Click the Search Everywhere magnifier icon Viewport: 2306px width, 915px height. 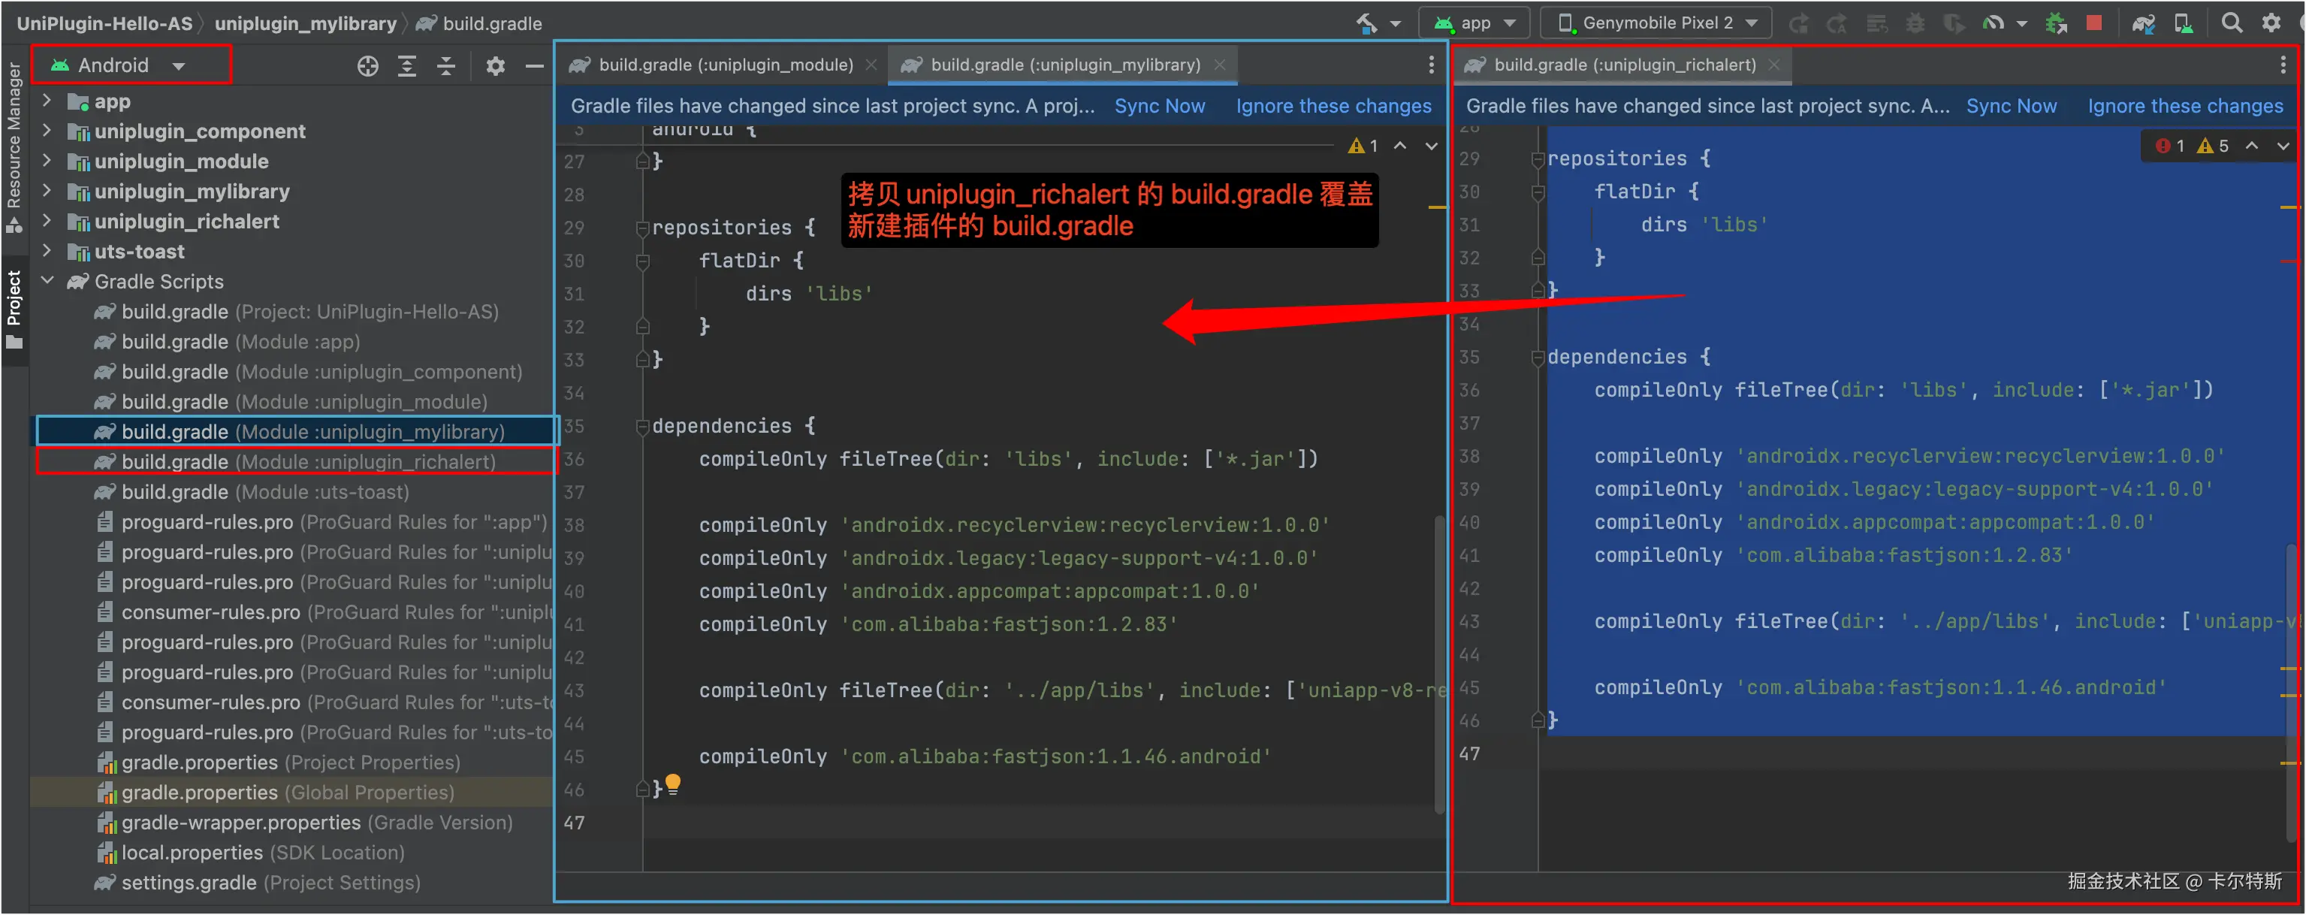[2232, 23]
